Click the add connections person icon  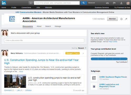click(x=121, y=3)
